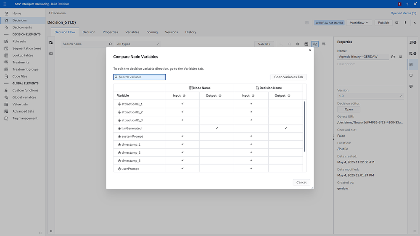
Task: Open the All types filter dropdown
Action: pos(138,44)
